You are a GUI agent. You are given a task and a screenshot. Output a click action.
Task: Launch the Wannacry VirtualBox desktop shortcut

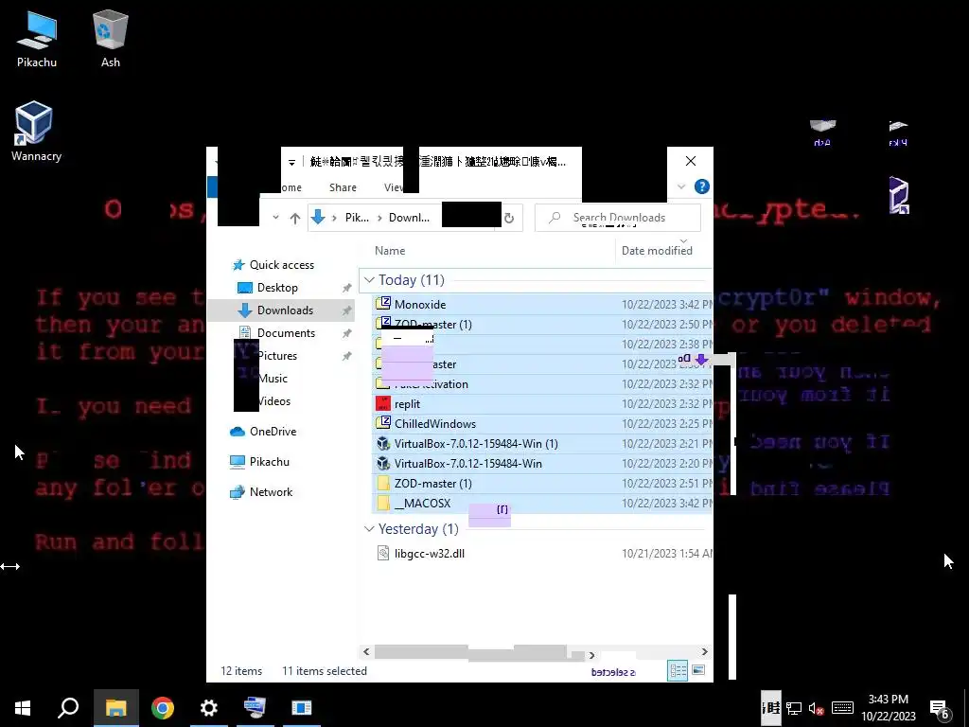click(x=35, y=131)
